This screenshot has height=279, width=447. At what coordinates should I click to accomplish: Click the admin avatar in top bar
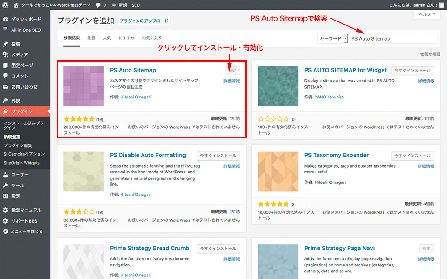click(442, 5)
